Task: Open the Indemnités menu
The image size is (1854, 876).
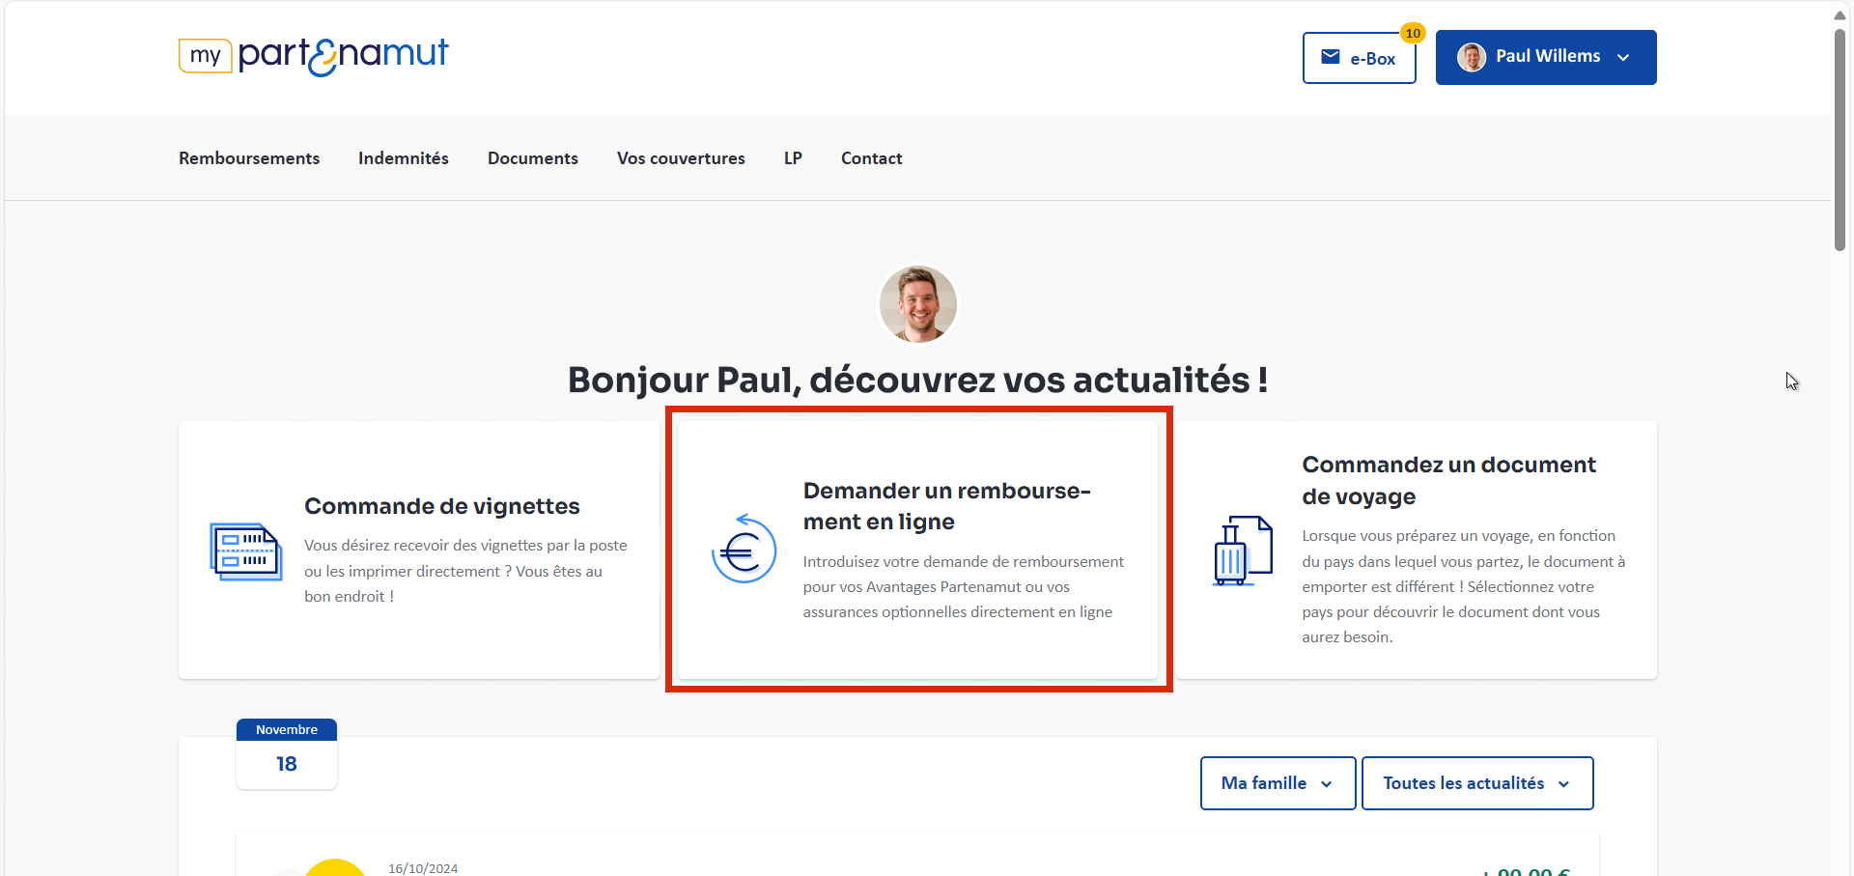Action: 404,158
